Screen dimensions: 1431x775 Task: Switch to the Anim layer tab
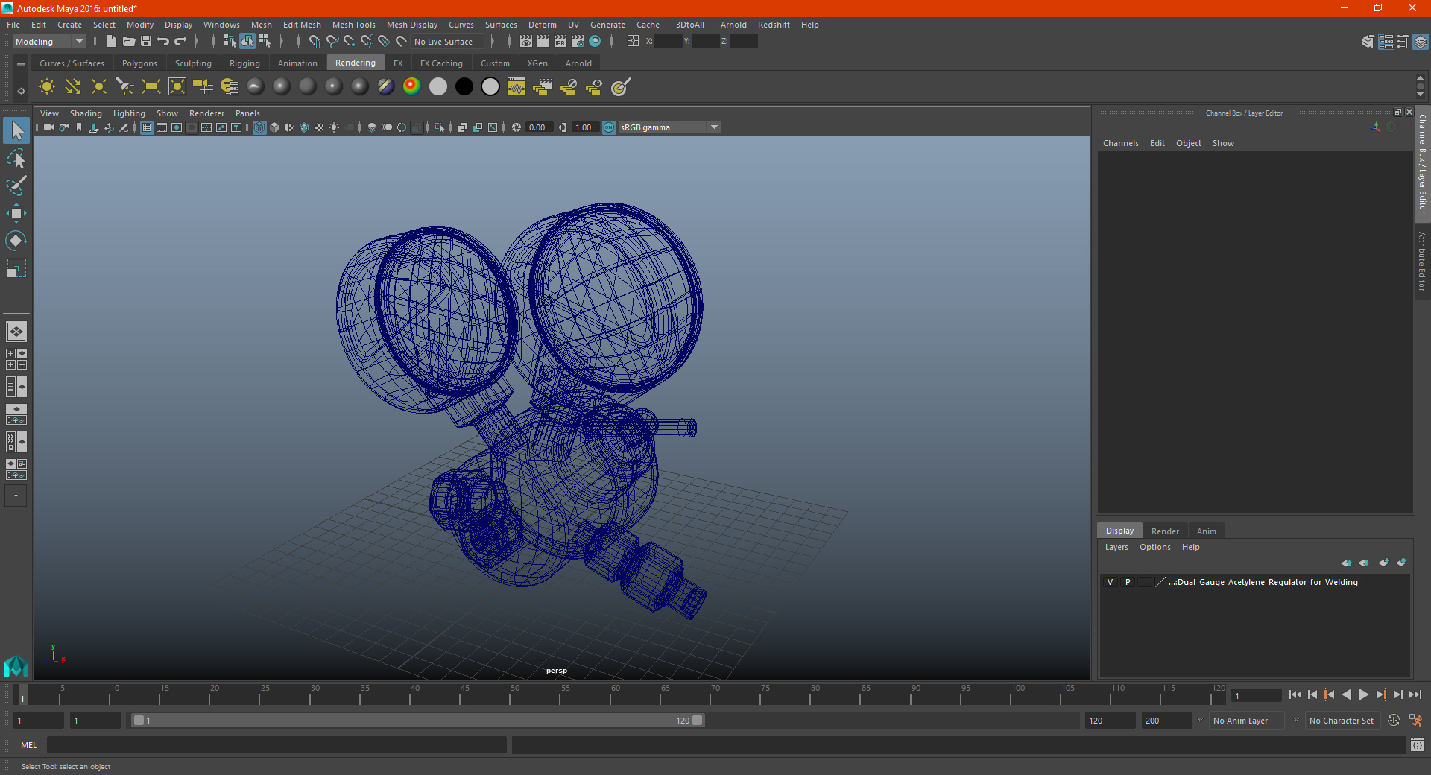point(1206,531)
